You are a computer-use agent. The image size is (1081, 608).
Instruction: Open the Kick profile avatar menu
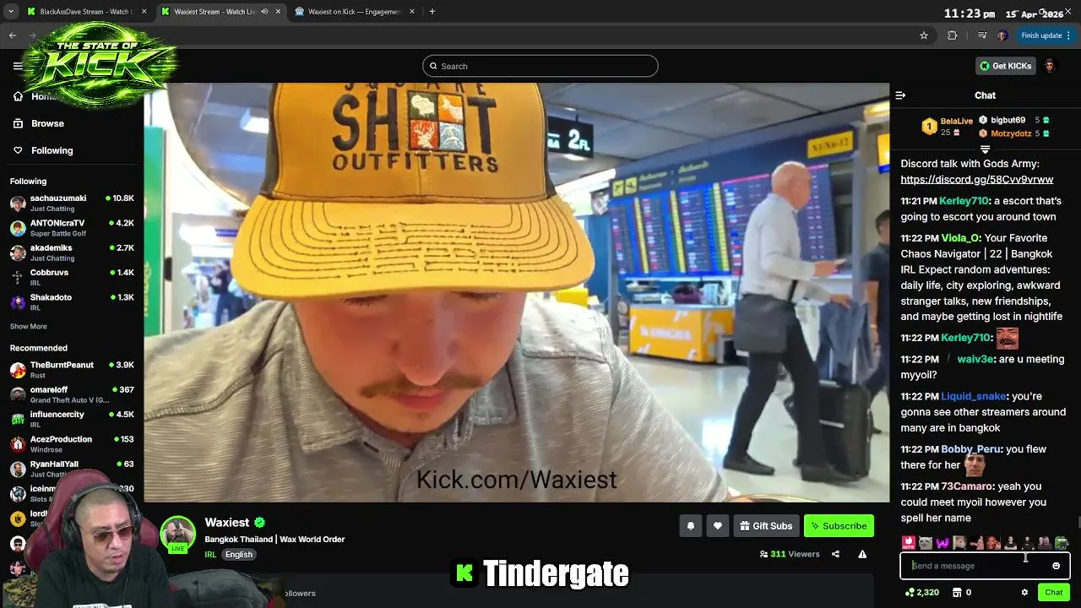point(1050,66)
